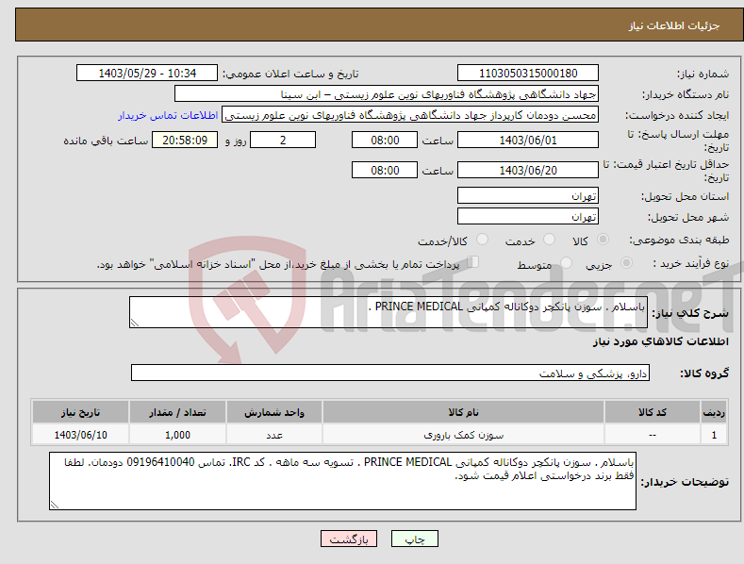Click the واحد شمارش column header
The width and height of the screenshot is (744, 564).
[274, 412]
